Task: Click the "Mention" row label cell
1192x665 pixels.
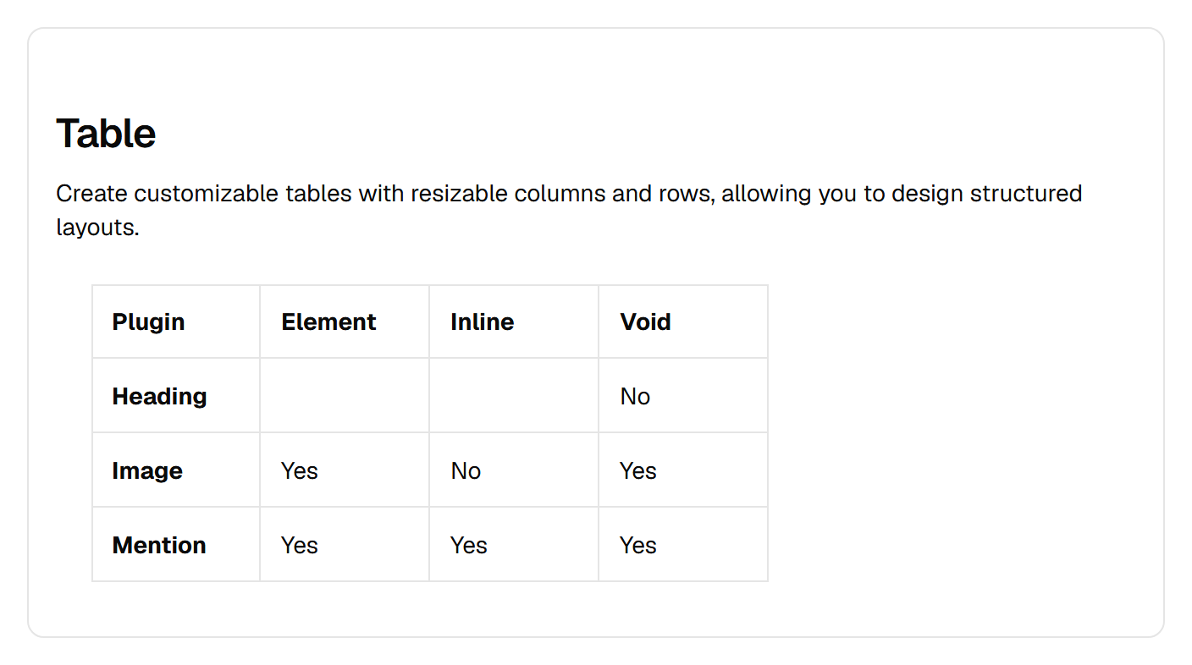Action: [x=176, y=544]
